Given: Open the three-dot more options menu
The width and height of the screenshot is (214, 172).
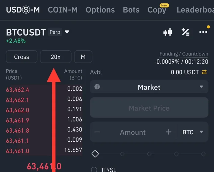Looking at the screenshot, I should (203, 32).
